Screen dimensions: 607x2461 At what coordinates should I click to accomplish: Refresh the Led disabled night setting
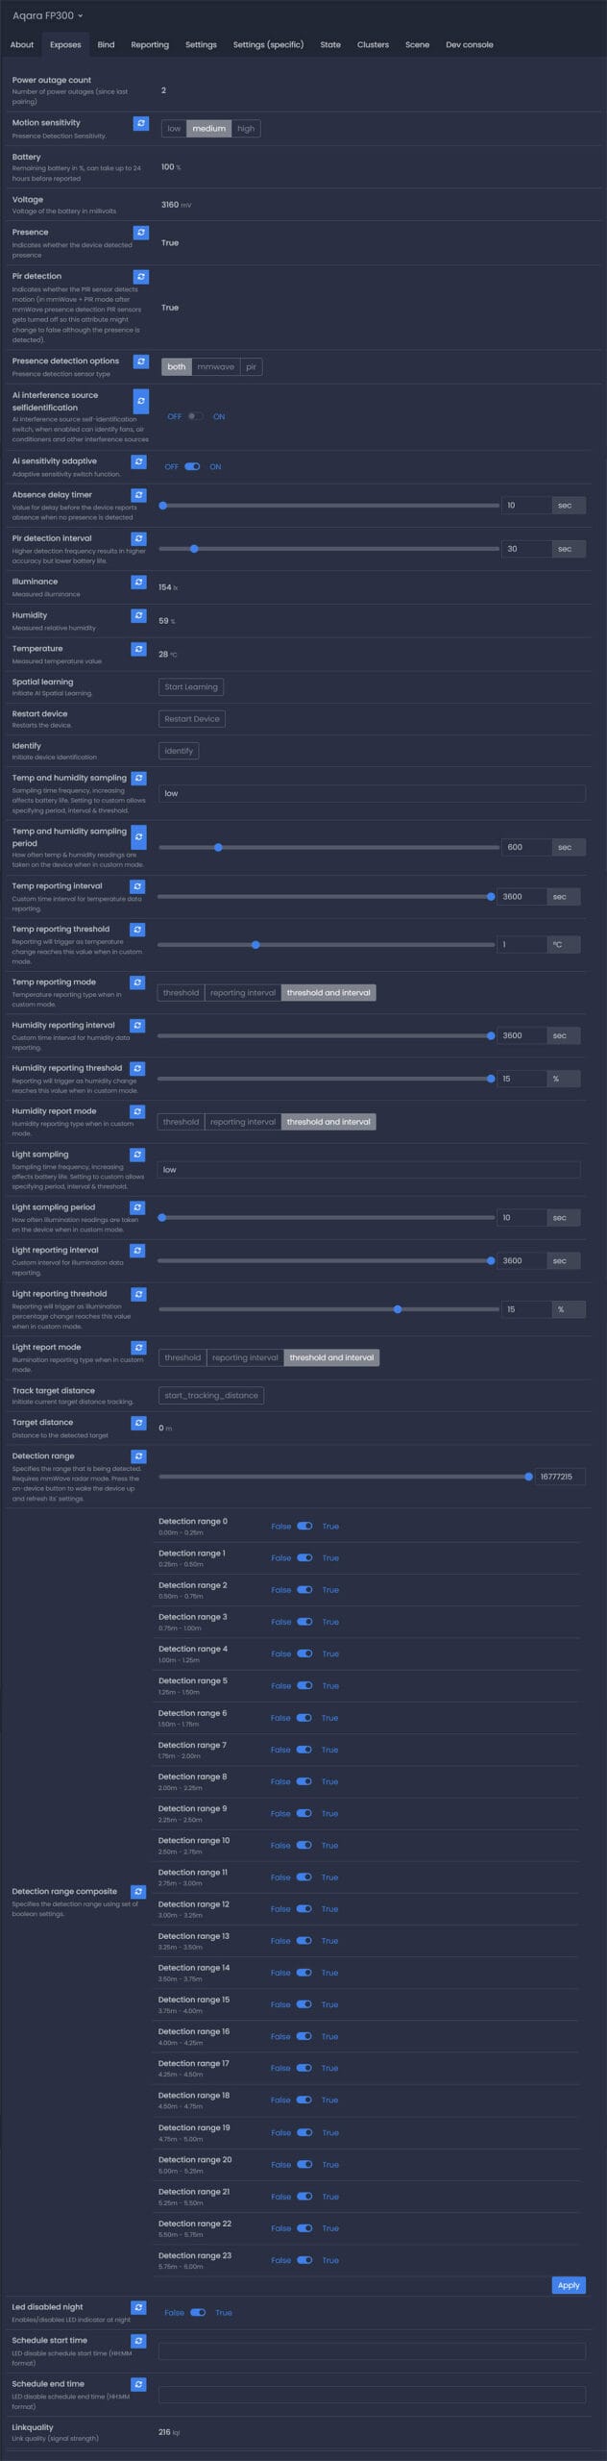[x=138, y=2307]
